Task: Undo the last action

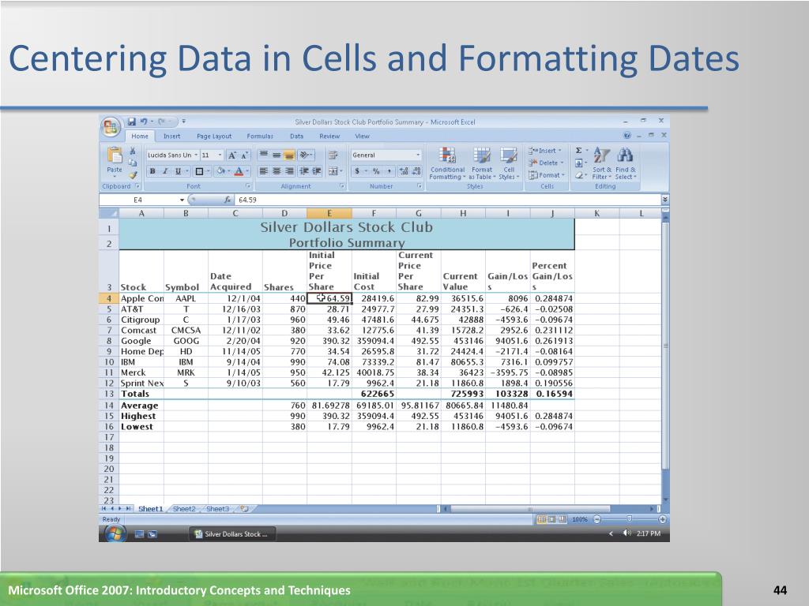Action: tap(144, 122)
